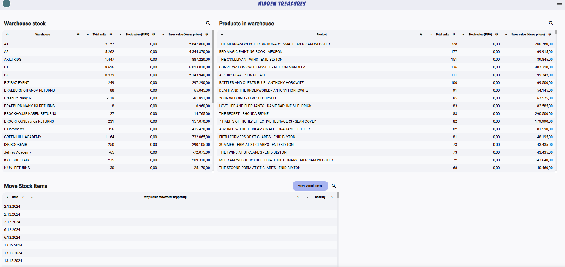The height and width of the screenshot is (267, 565).
Task: Open filter settings for Date column
Action: tap(23, 197)
